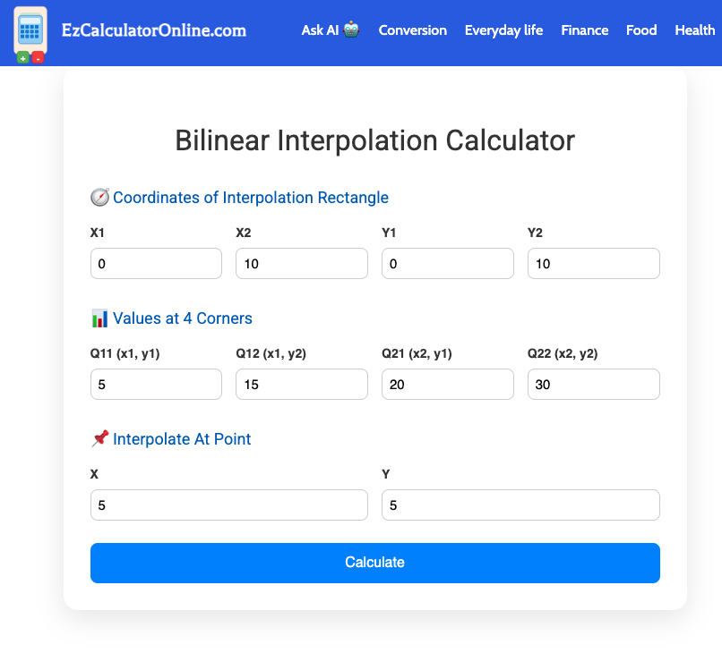Image resolution: width=722 pixels, height=653 pixels.
Task: Click the robot icon next to Ask AI
Action: point(351,29)
